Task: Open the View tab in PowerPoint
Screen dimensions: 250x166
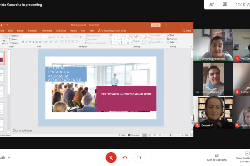Action: tap(83, 31)
